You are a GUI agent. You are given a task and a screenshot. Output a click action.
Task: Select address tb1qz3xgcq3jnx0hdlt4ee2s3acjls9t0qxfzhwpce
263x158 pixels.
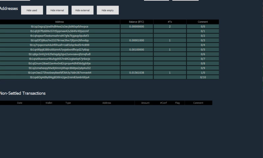(x=60, y=27)
